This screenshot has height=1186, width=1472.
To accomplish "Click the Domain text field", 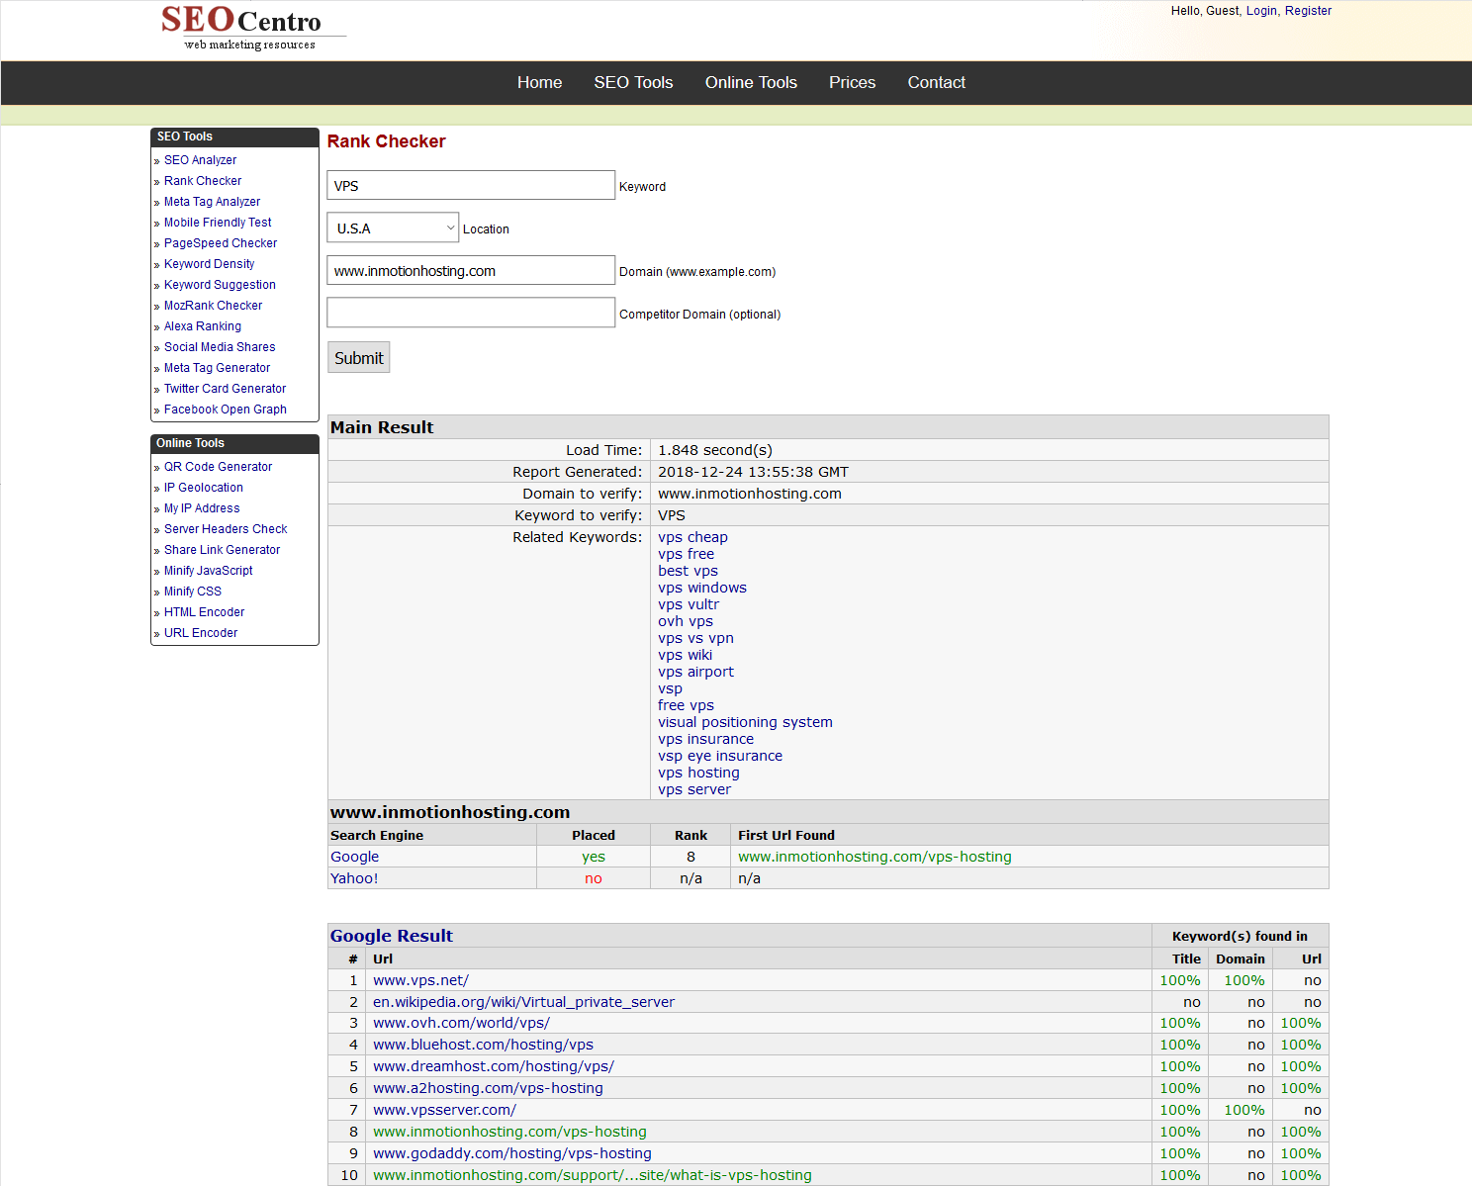I will point(471,271).
